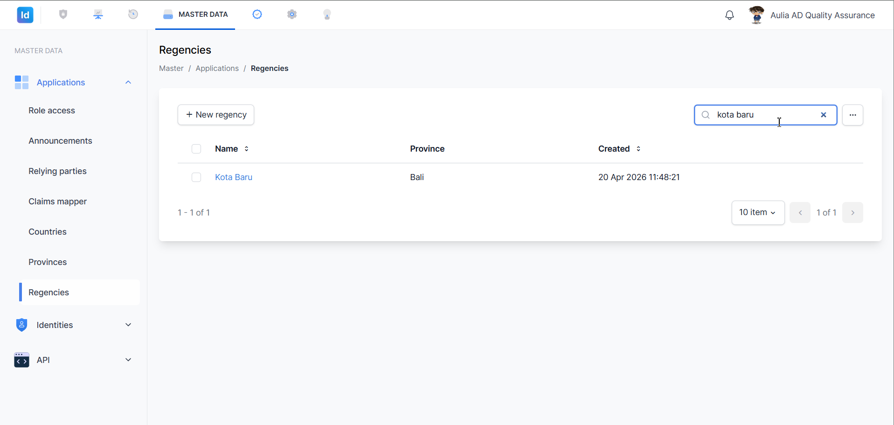
Task: Click the 20 Apr 2026 11:48:21 created date
Action: pyautogui.click(x=639, y=177)
